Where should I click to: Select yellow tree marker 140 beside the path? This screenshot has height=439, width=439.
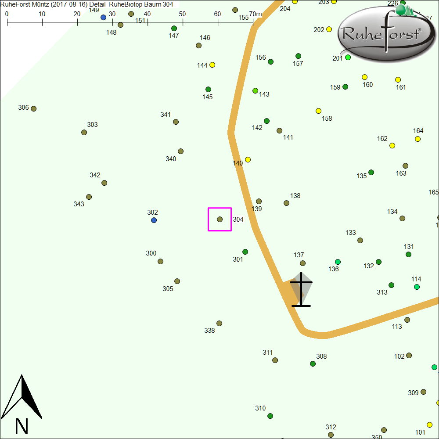pyautogui.click(x=248, y=159)
